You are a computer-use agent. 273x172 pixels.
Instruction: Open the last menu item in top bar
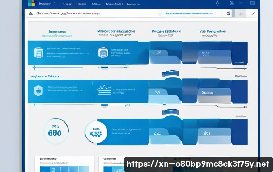point(133,4)
